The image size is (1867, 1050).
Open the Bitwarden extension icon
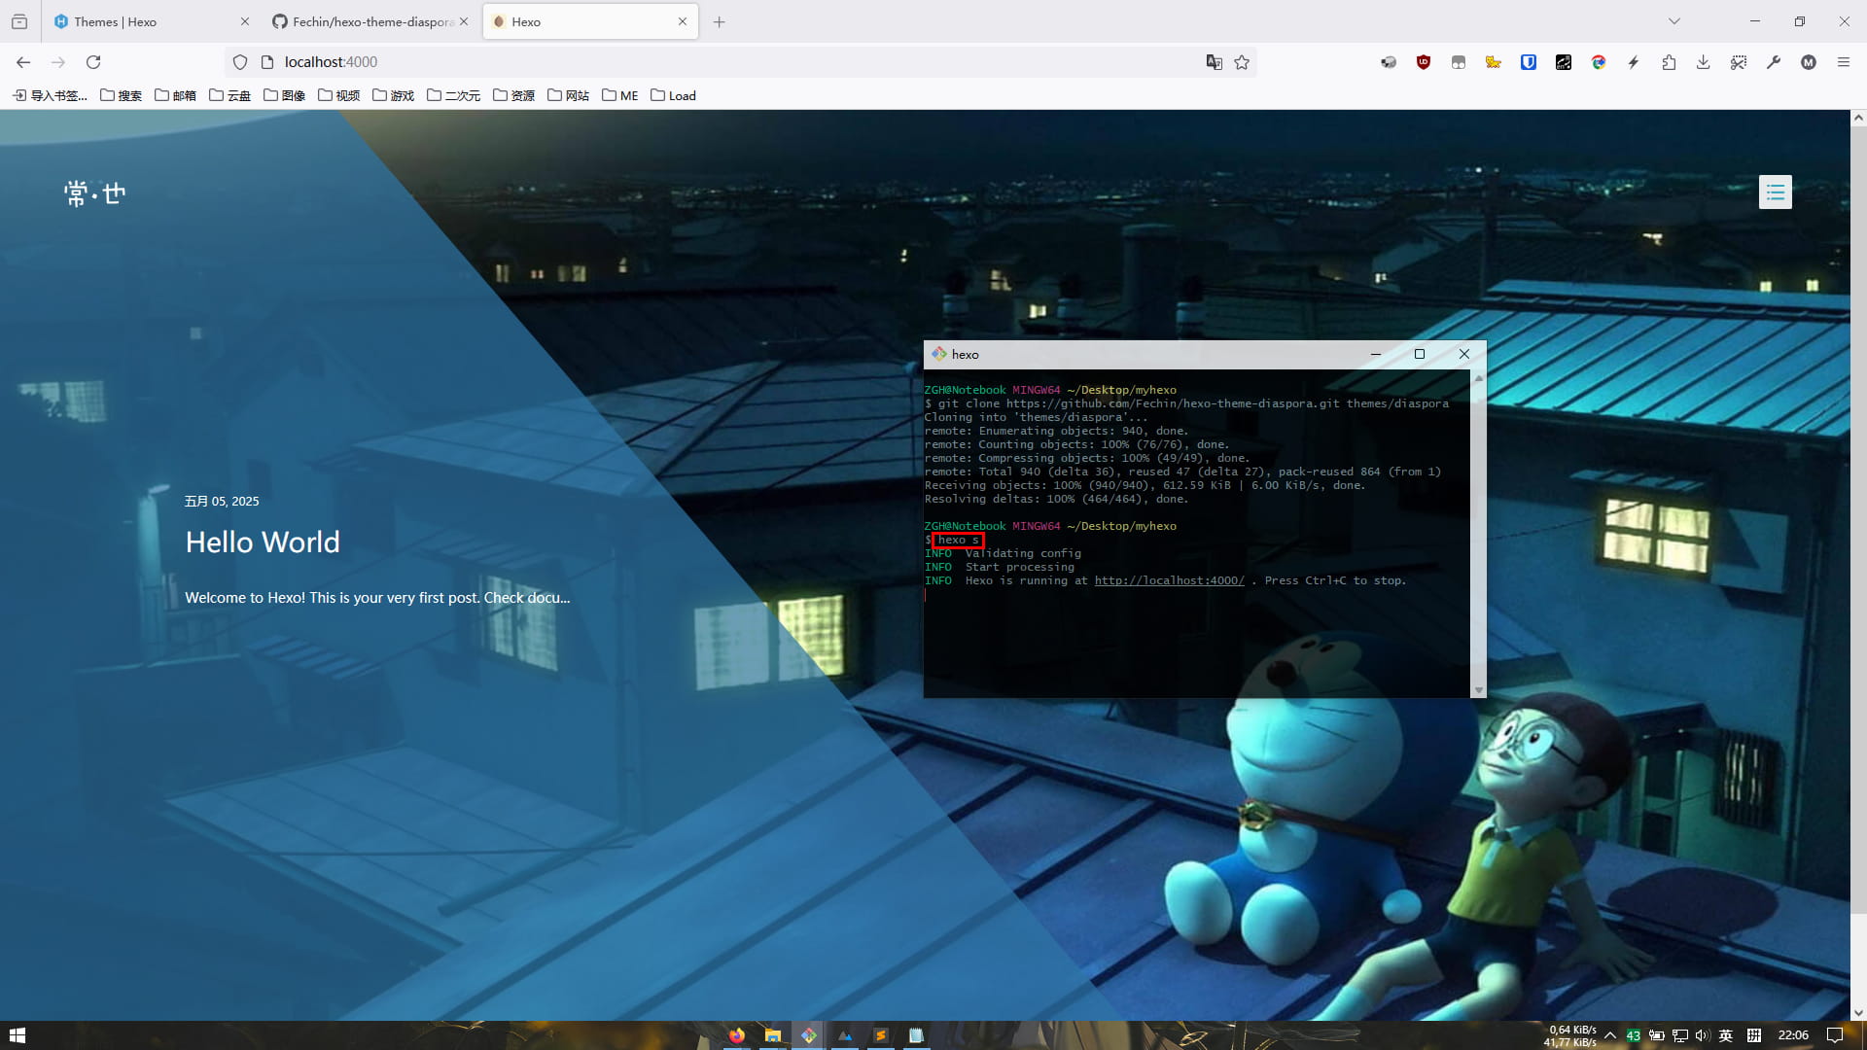pyautogui.click(x=1529, y=62)
